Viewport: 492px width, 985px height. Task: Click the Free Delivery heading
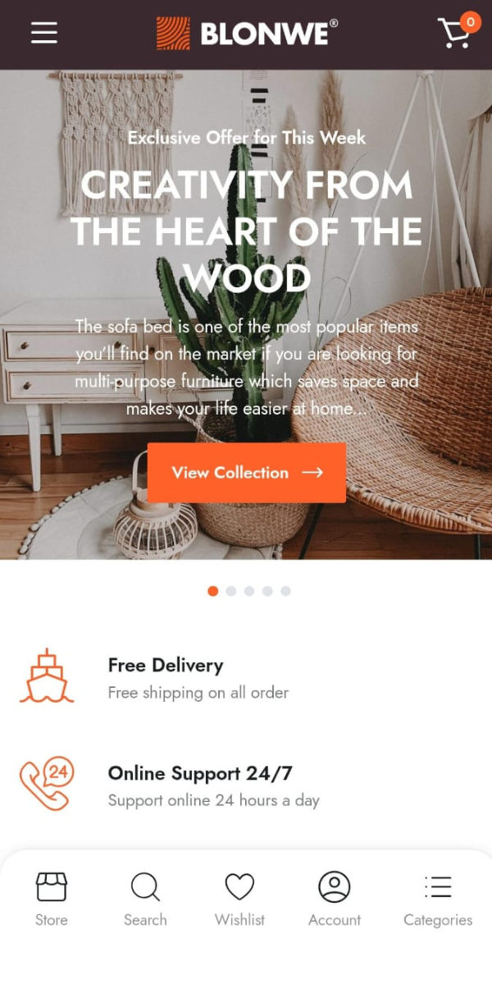(x=166, y=665)
